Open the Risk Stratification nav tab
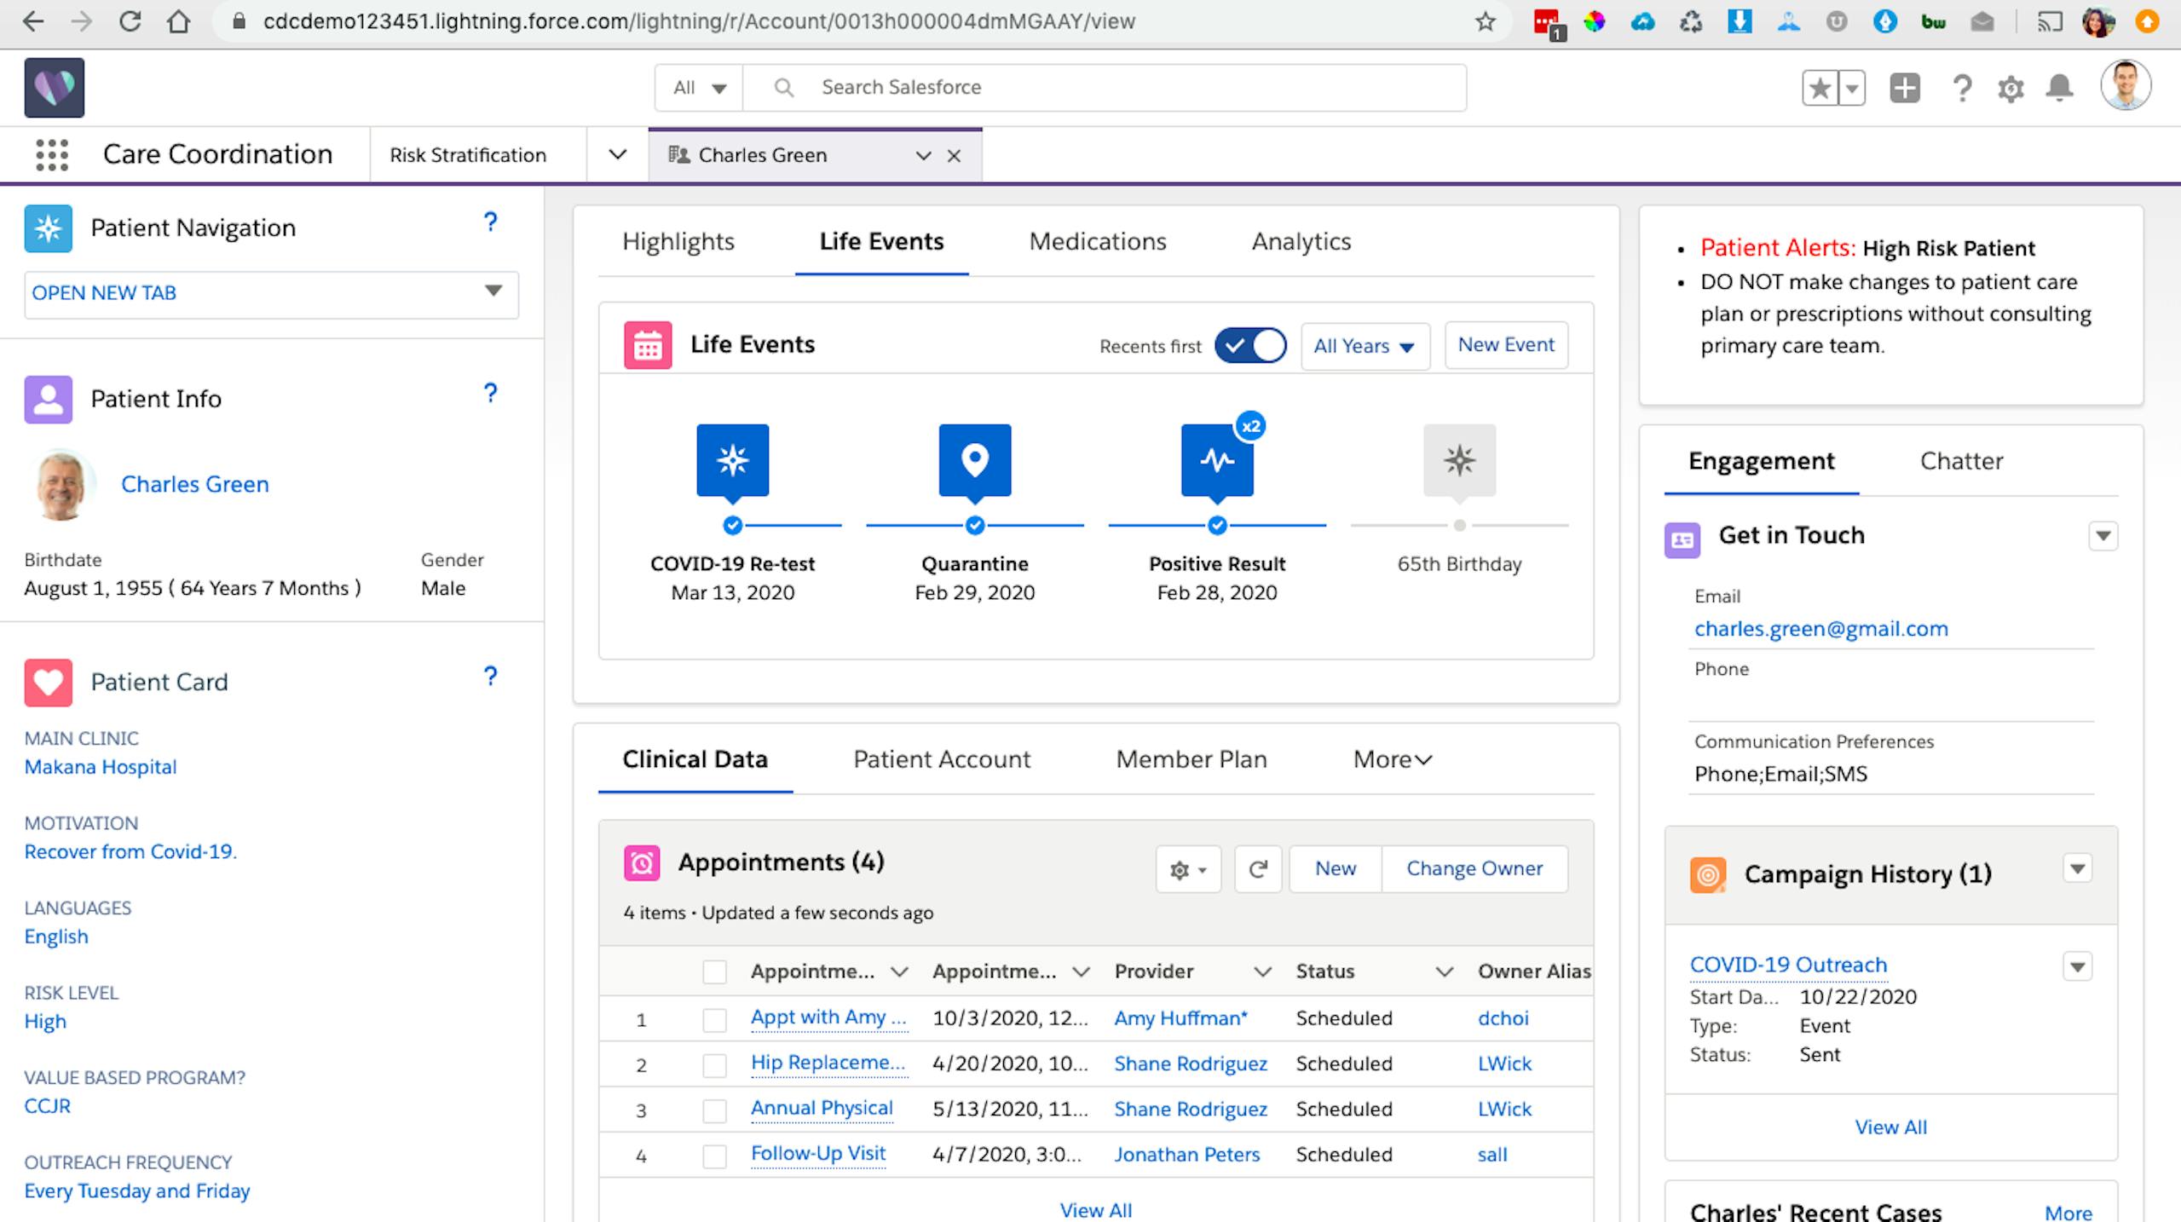 coord(468,155)
